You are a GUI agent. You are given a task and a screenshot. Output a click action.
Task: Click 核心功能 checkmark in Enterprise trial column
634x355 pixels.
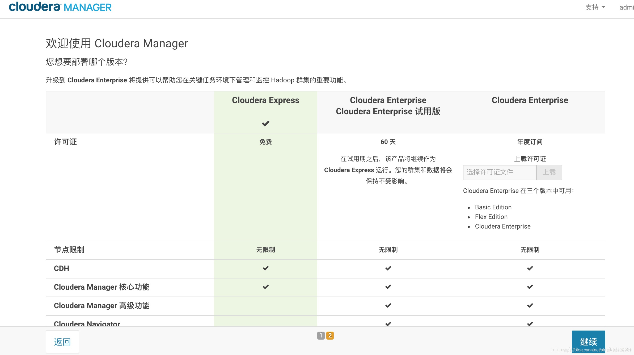click(388, 287)
